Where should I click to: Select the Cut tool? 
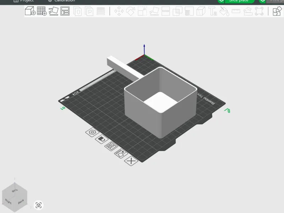166,11
